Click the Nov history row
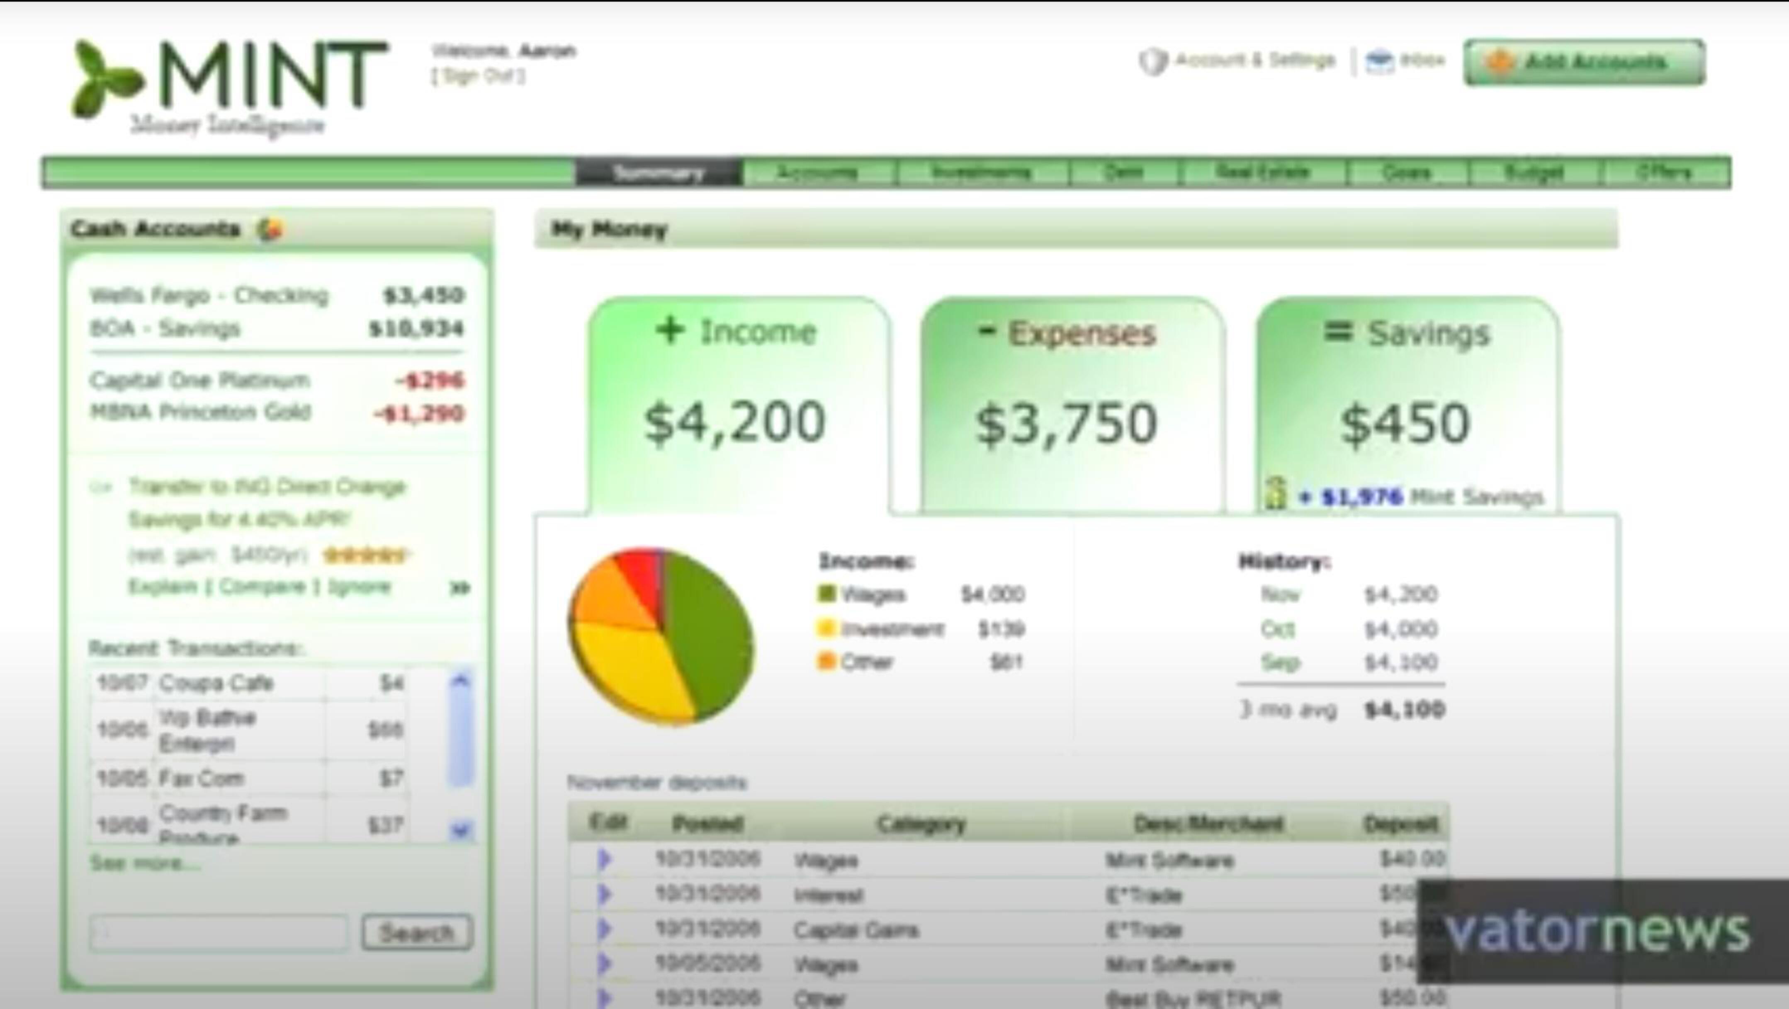Viewport: 1789px width, 1009px height. pos(1349,594)
